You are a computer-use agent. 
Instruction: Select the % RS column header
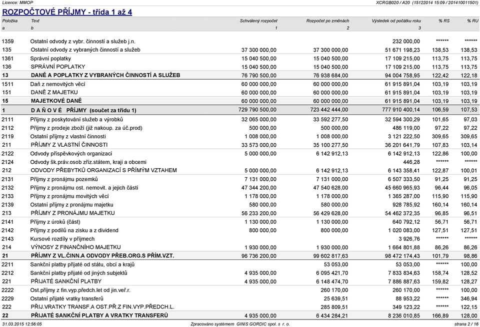(x=444, y=21)
